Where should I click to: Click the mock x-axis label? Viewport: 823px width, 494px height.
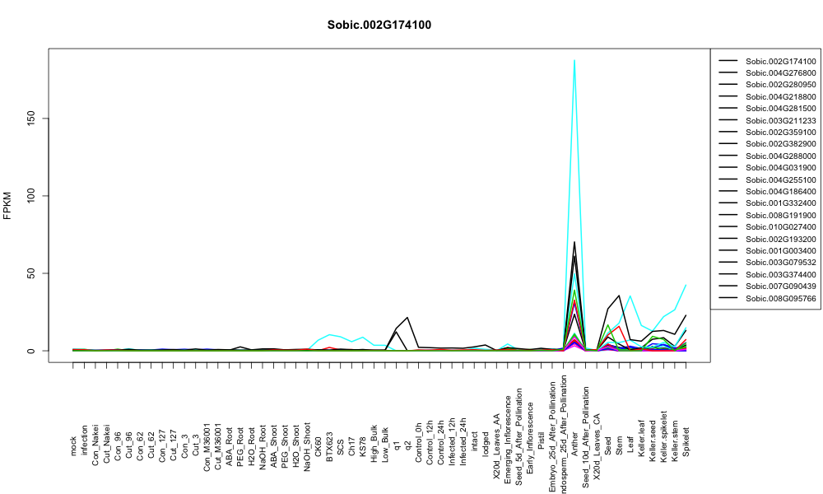click(x=73, y=445)
